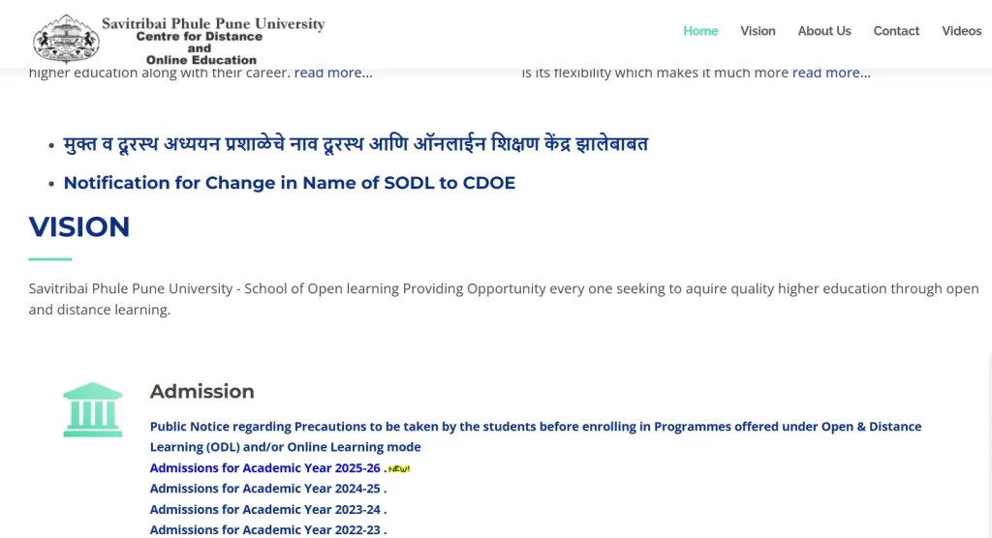
Task: Click the 'Centre for Distance and Online Education' header title
Action: coord(200,48)
